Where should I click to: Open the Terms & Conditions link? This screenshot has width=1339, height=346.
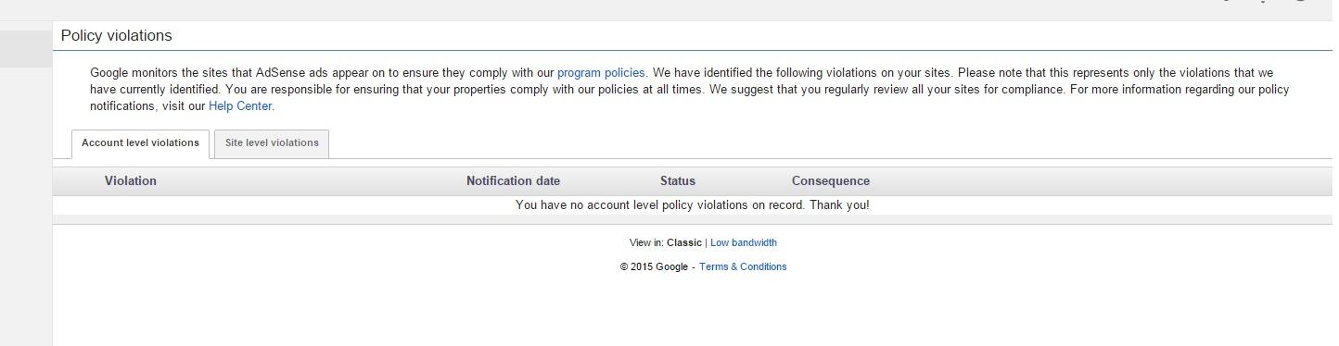[x=743, y=266]
